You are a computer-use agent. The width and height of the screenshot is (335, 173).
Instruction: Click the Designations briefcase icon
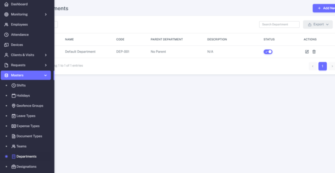(14, 166)
